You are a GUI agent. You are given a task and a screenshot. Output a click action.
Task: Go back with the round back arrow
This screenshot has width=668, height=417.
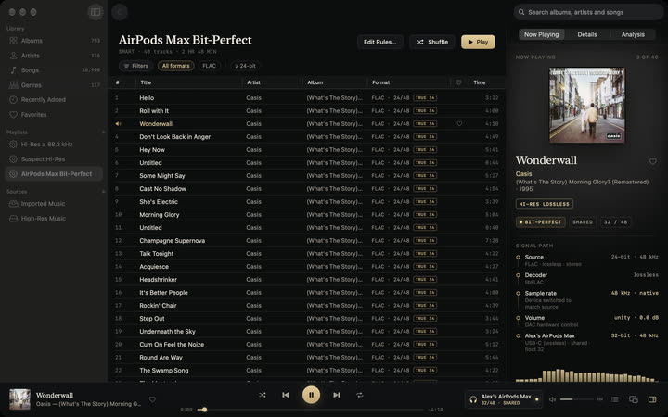(120, 12)
